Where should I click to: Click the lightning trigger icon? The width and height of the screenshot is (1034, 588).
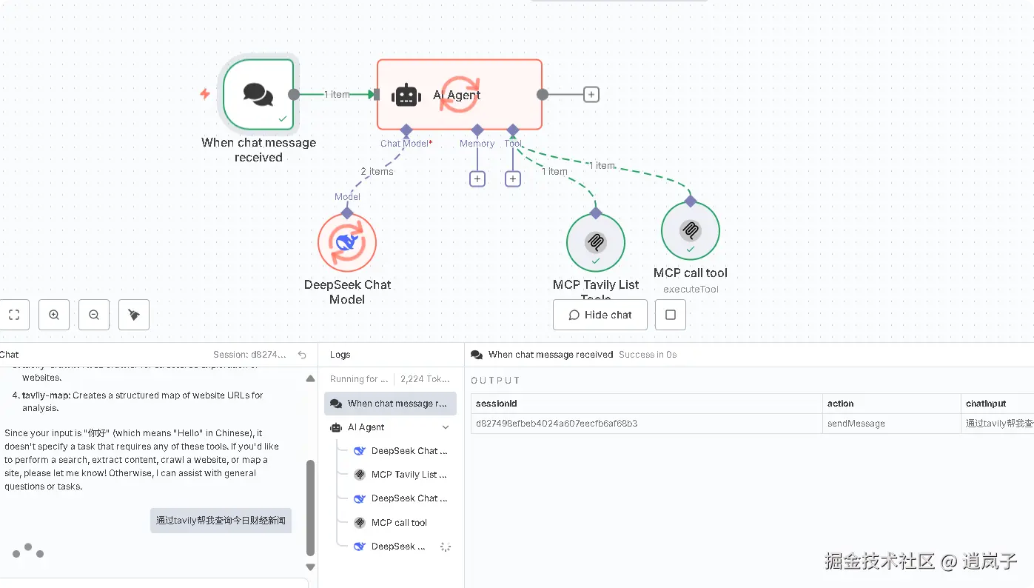pyautogui.click(x=205, y=94)
